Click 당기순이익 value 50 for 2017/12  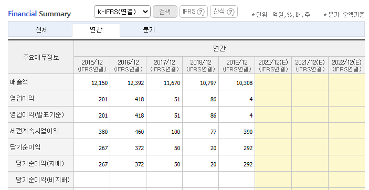click(x=177, y=148)
